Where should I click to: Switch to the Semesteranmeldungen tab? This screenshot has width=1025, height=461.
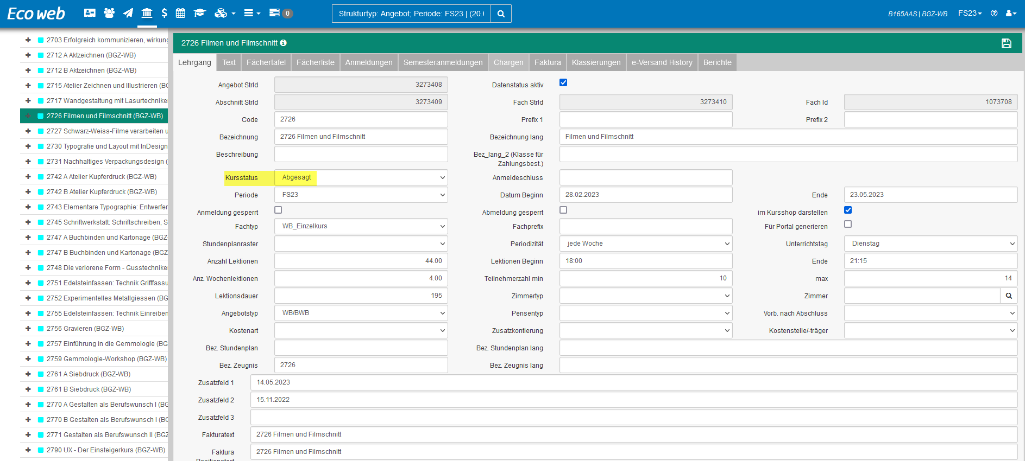pos(443,62)
